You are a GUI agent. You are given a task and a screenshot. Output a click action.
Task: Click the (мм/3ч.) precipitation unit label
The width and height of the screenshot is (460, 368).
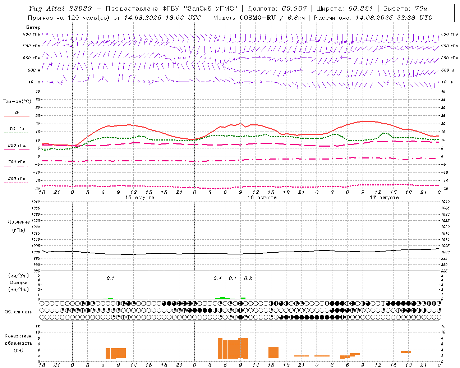coord(19,276)
